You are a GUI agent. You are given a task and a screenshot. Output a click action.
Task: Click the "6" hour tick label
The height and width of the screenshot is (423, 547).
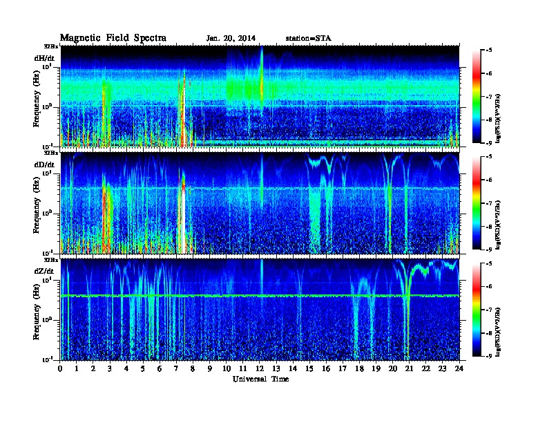160,369
